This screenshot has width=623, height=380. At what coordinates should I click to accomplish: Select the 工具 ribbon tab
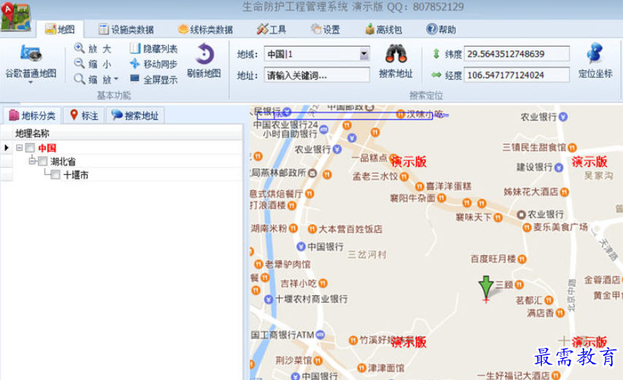pos(272,29)
